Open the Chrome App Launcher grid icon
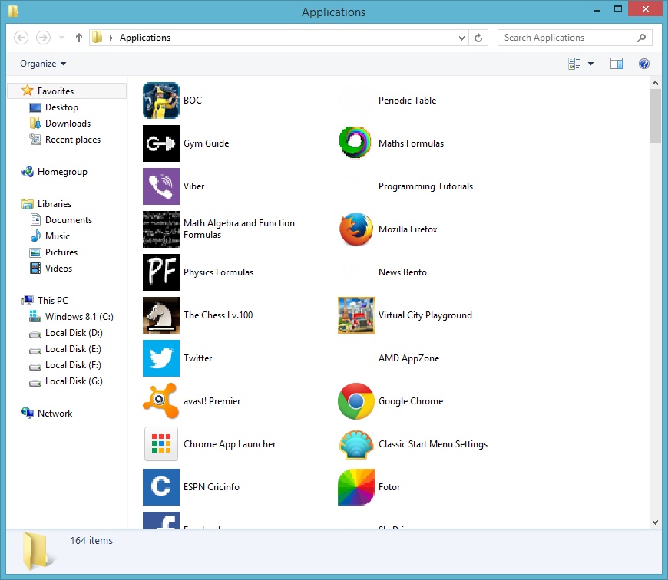This screenshot has height=580, width=668. click(x=161, y=444)
